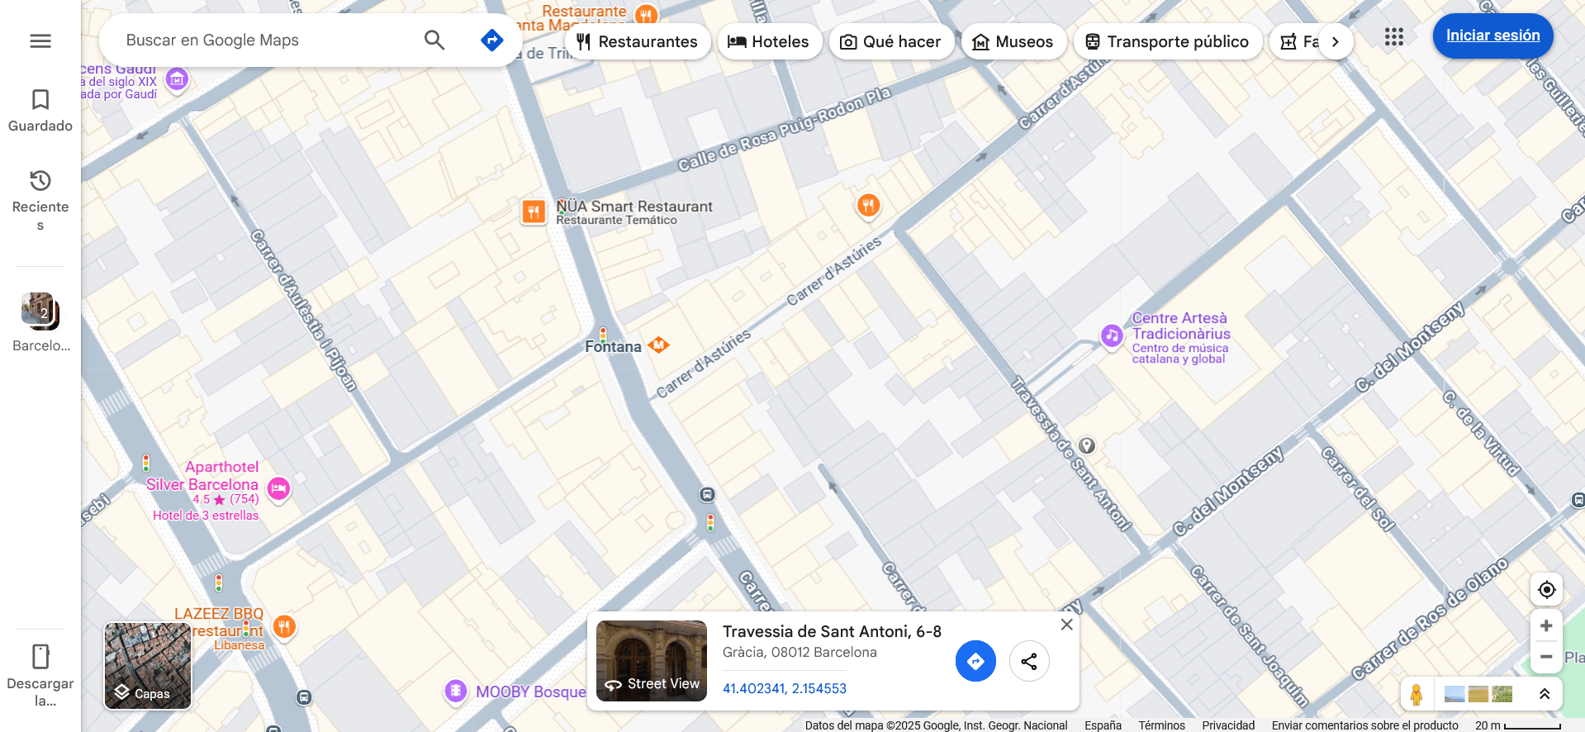Click the Fontana metro station icon
1585x732 pixels.
(658, 345)
